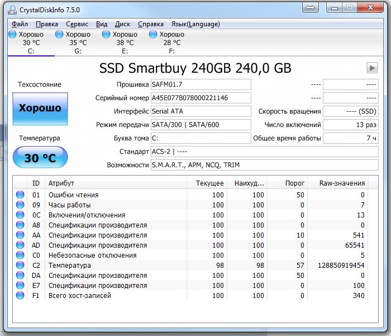
Task: Click the Число включений value 13 раз
Action: (x=351, y=125)
